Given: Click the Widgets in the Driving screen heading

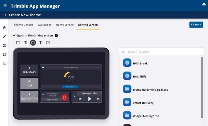Looking at the screenshot, I should tap(33, 35).
